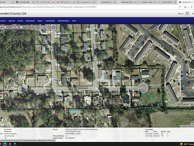The width and height of the screenshot is (194, 146).
Task: Go to Home in navigation bar
Action: [74, 21]
